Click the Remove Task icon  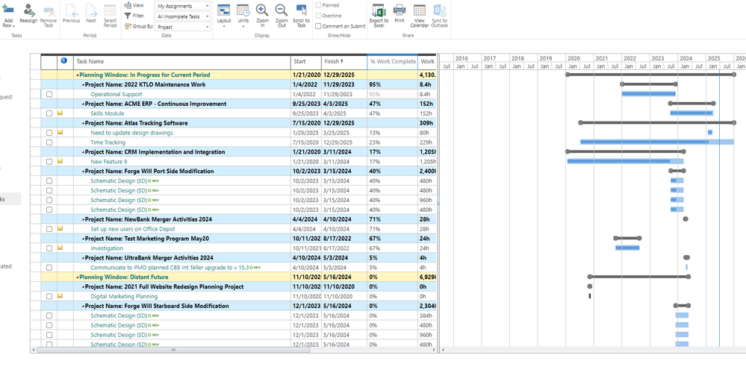49,11
